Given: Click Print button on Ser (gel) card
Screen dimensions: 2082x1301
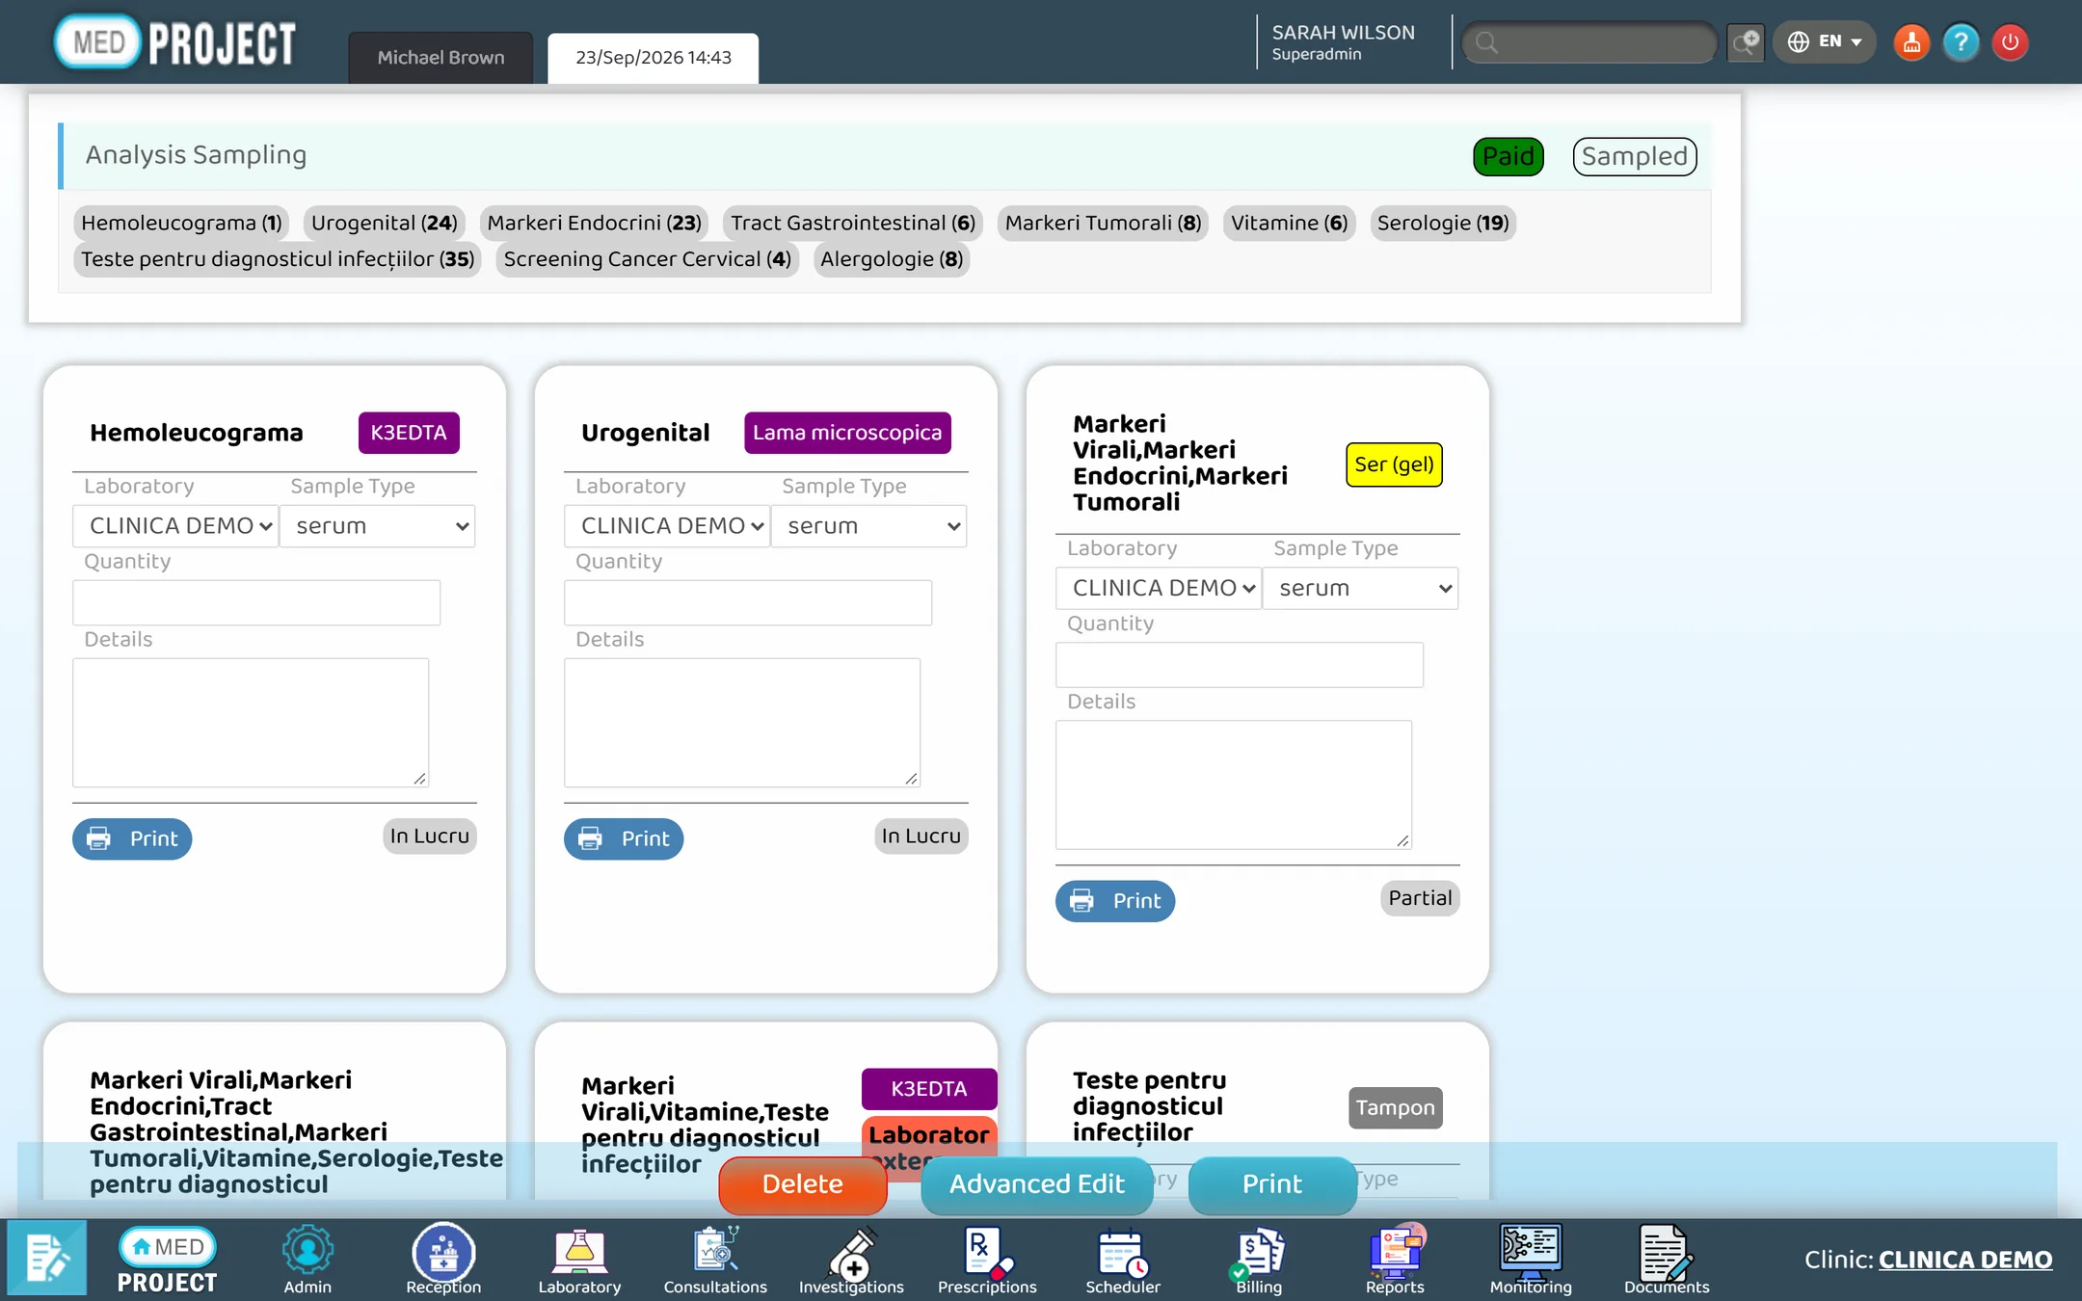Looking at the screenshot, I should (1115, 901).
